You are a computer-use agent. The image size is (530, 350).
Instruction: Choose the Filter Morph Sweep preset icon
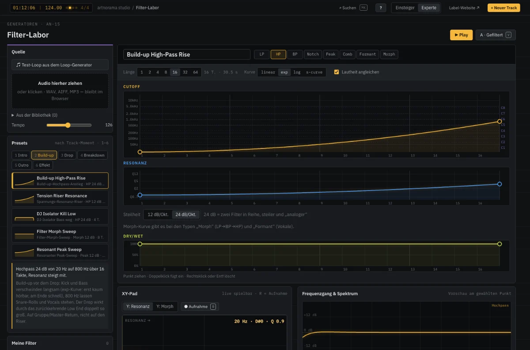pyautogui.click(x=24, y=234)
